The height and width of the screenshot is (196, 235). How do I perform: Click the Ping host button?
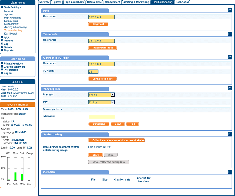(x=98, y=24)
